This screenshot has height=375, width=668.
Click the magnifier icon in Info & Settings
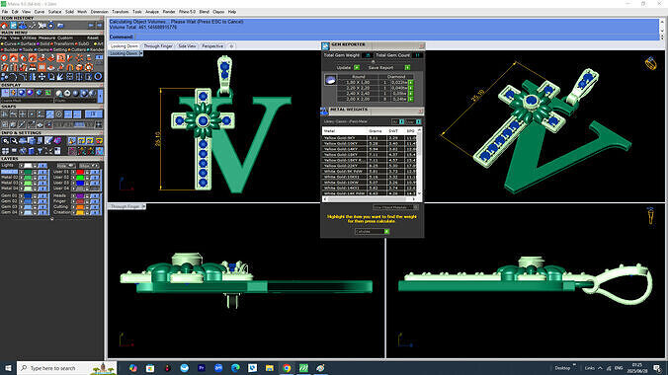coord(5,140)
